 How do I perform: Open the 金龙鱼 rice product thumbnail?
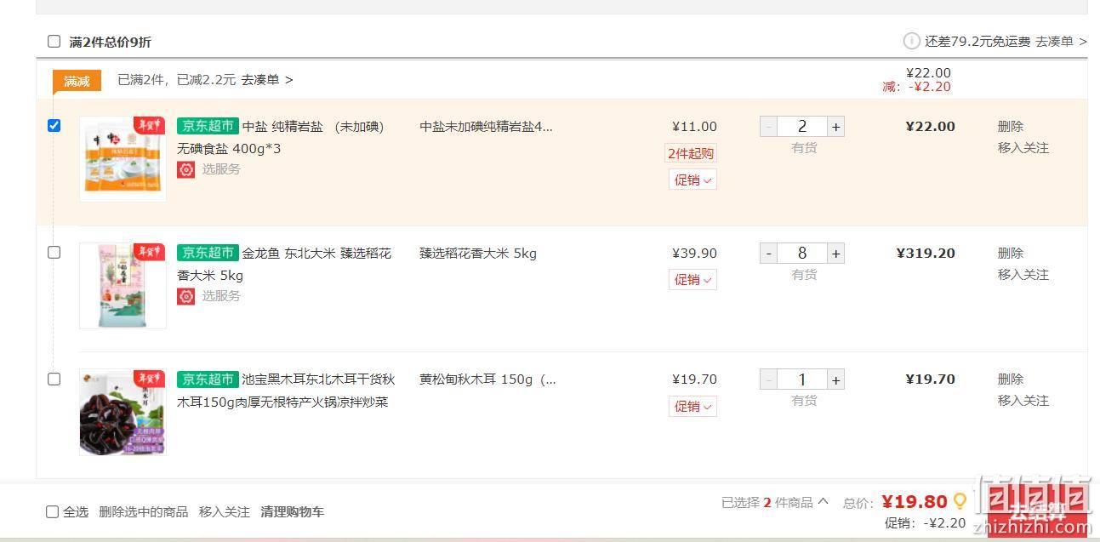[x=123, y=286]
